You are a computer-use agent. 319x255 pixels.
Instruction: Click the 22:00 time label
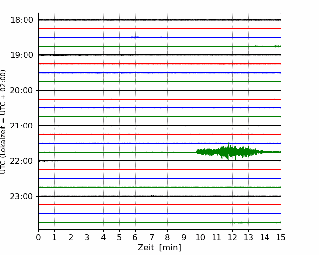pyautogui.click(x=22, y=161)
